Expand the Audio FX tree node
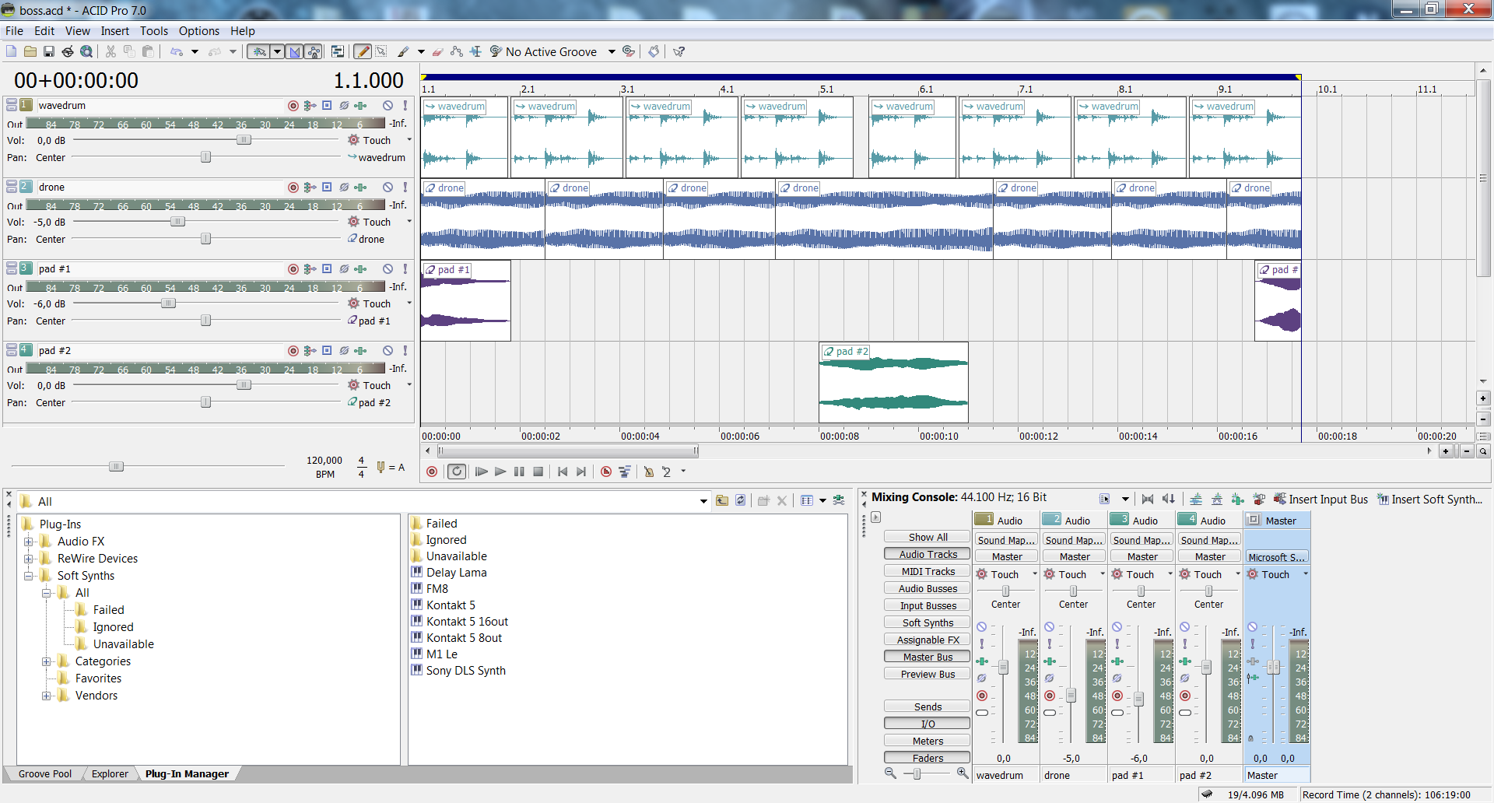Image resolution: width=1494 pixels, height=803 pixels. point(29,542)
